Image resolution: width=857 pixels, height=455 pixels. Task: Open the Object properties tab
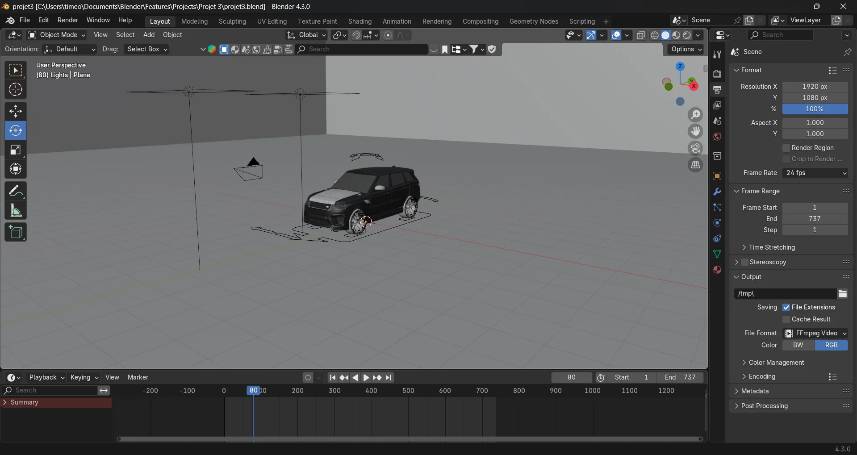pyautogui.click(x=717, y=176)
